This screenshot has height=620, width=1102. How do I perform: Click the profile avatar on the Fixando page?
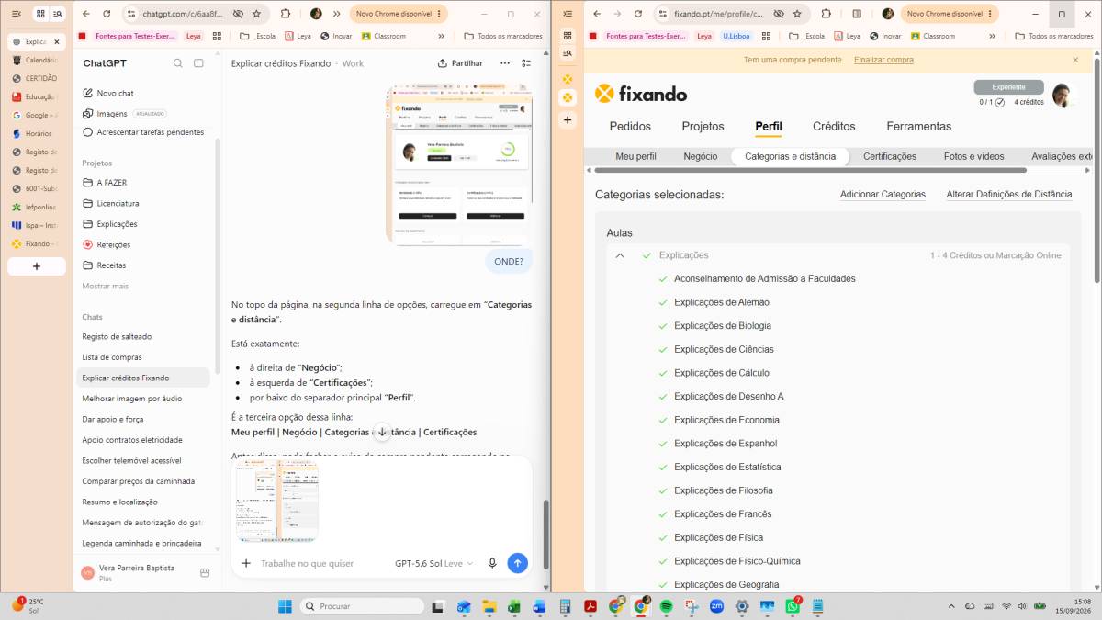[x=1062, y=96]
